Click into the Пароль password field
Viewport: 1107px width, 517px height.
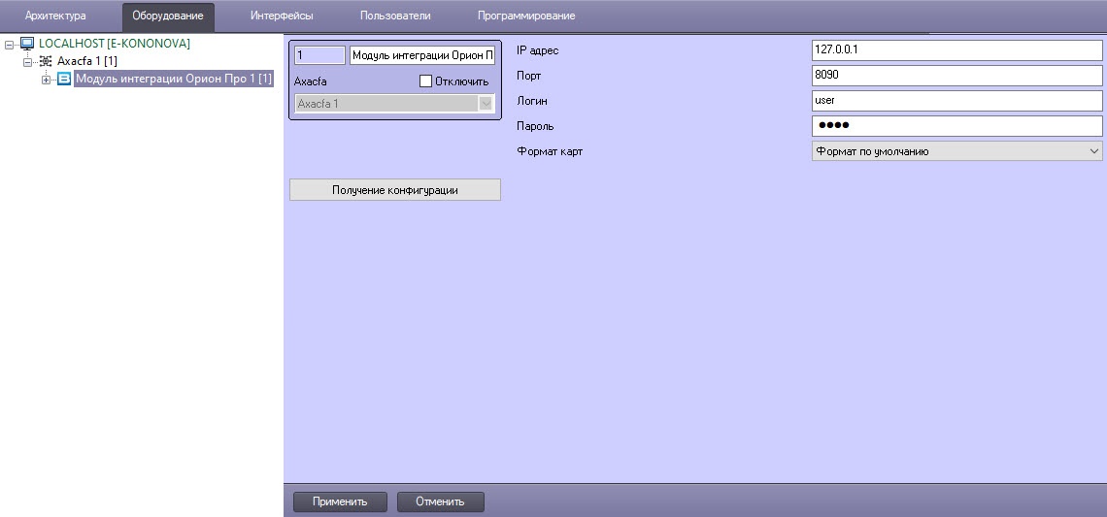956,126
